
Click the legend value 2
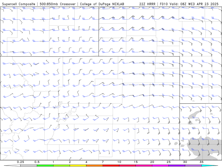[70, 162]
